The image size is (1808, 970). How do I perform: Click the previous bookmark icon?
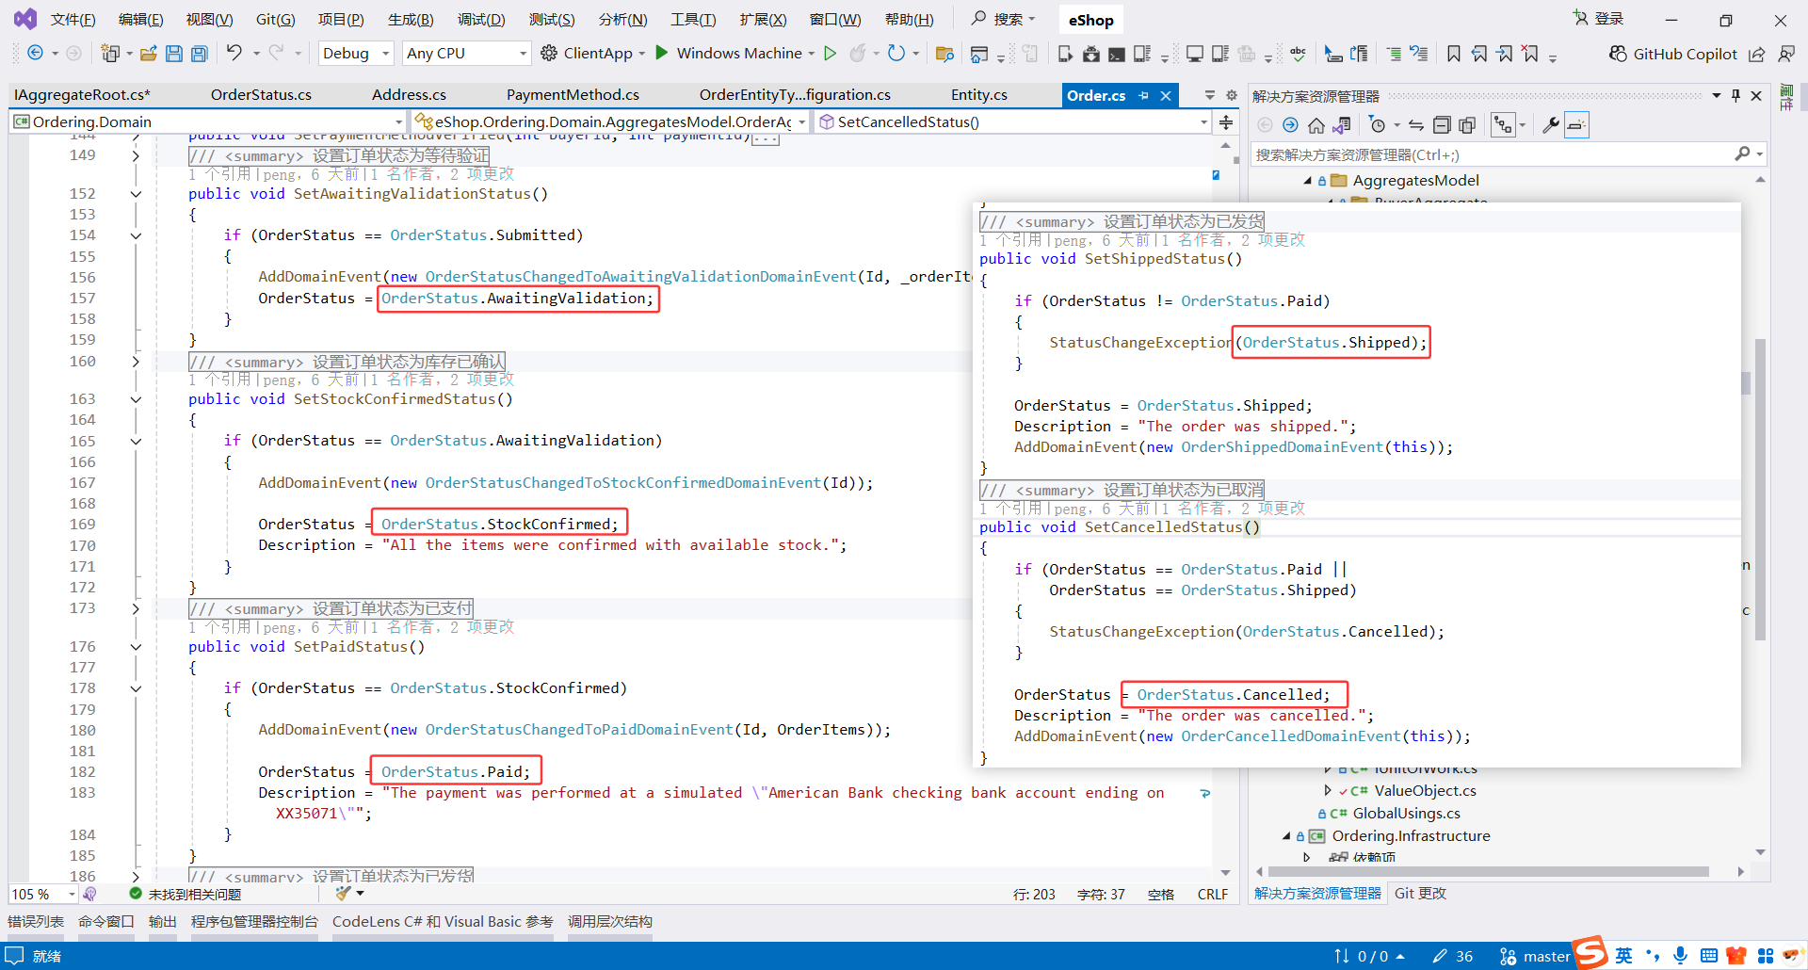tap(1480, 54)
